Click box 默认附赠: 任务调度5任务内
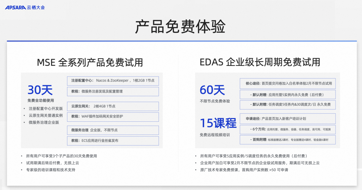Screen dimensions: 362x190 click(x=288, y=105)
